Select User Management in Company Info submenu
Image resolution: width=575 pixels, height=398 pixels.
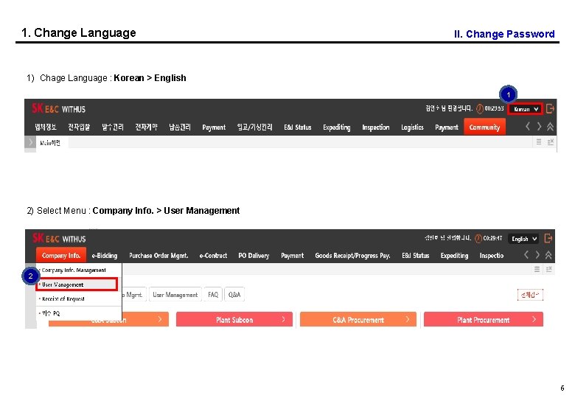click(x=77, y=284)
